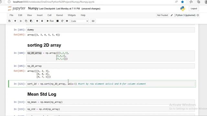207x116 pixels.
Task: Click the In [121] prompt label
Action: click(19, 84)
